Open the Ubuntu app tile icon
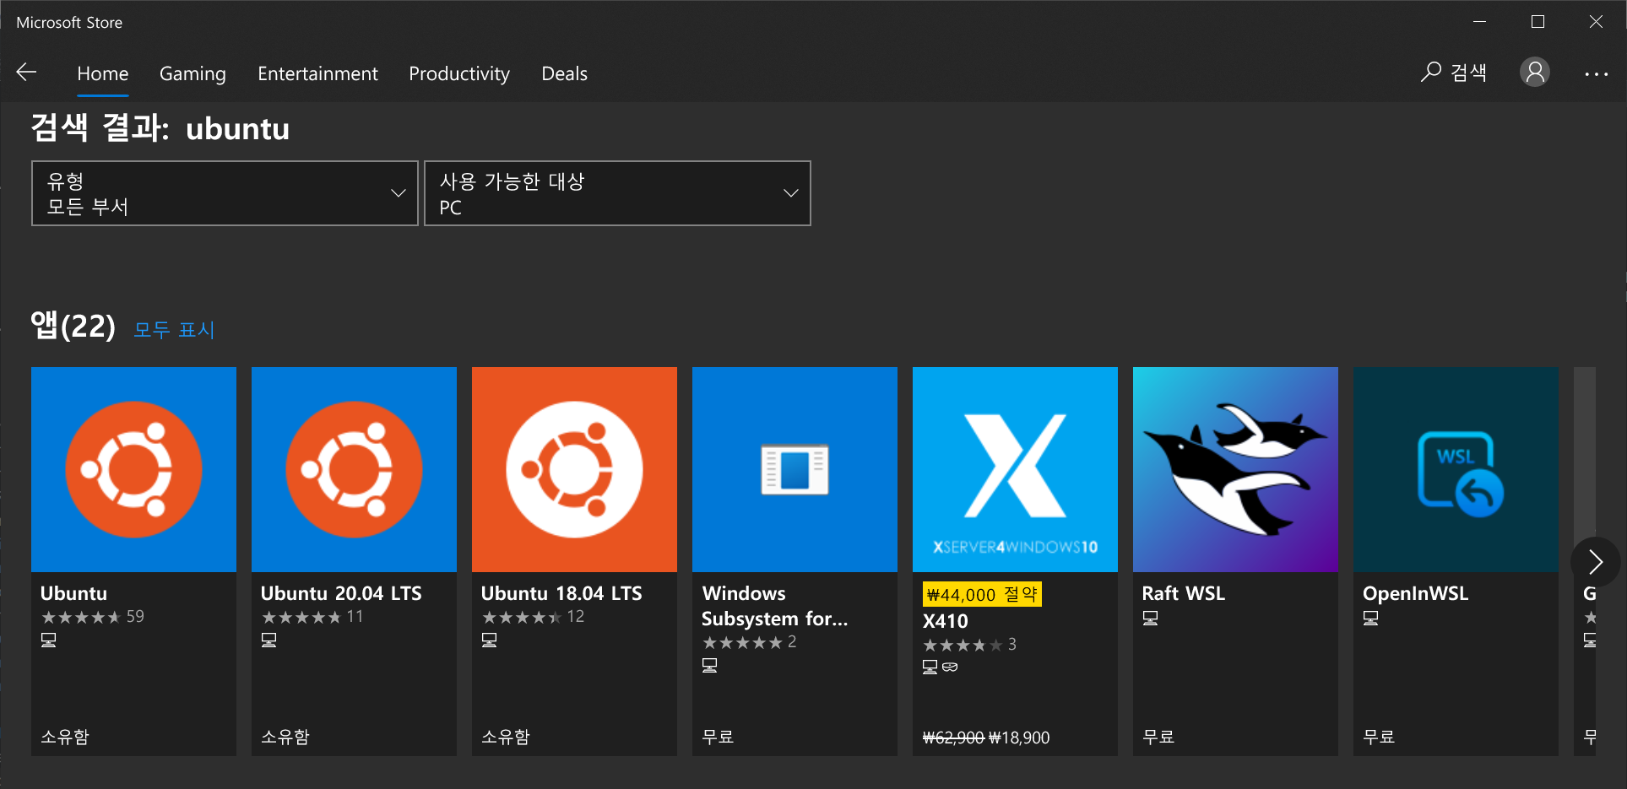This screenshot has height=789, width=1627. 133,469
